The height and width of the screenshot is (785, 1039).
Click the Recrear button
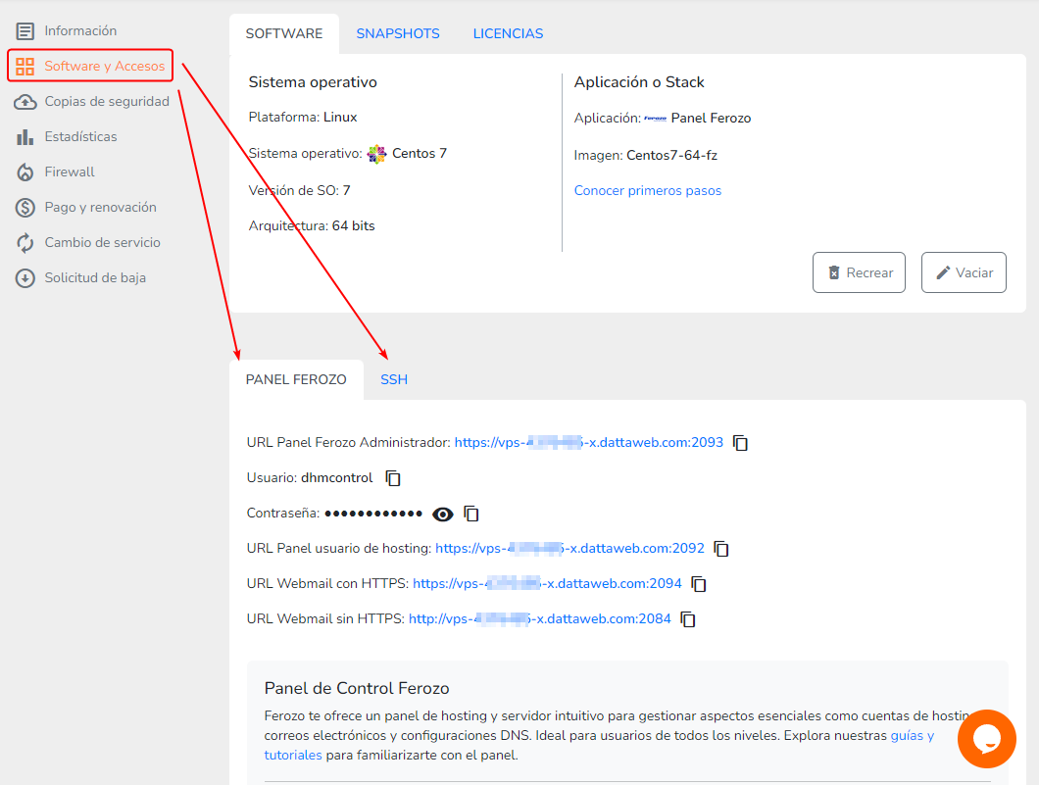[x=859, y=272]
